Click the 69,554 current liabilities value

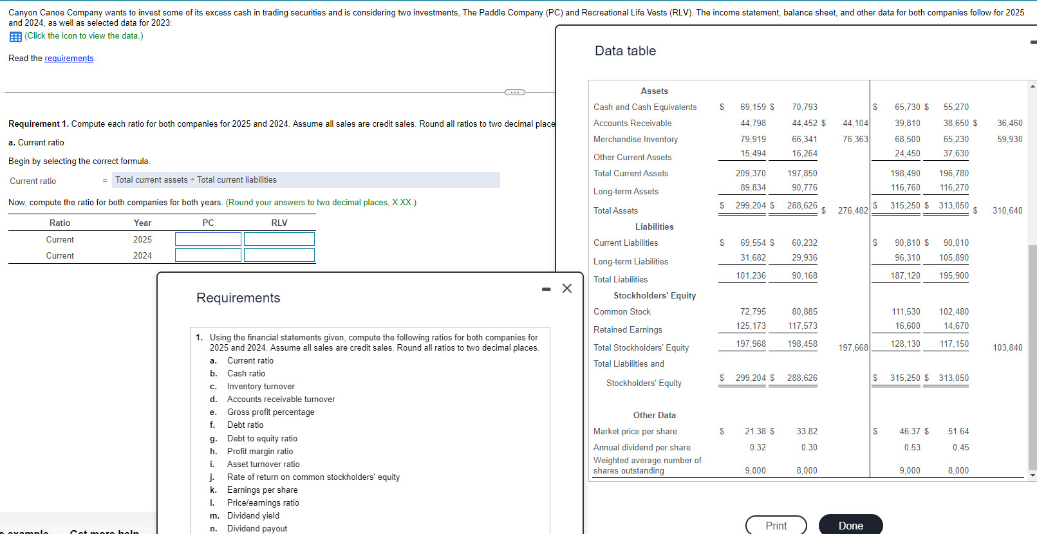coord(753,243)
